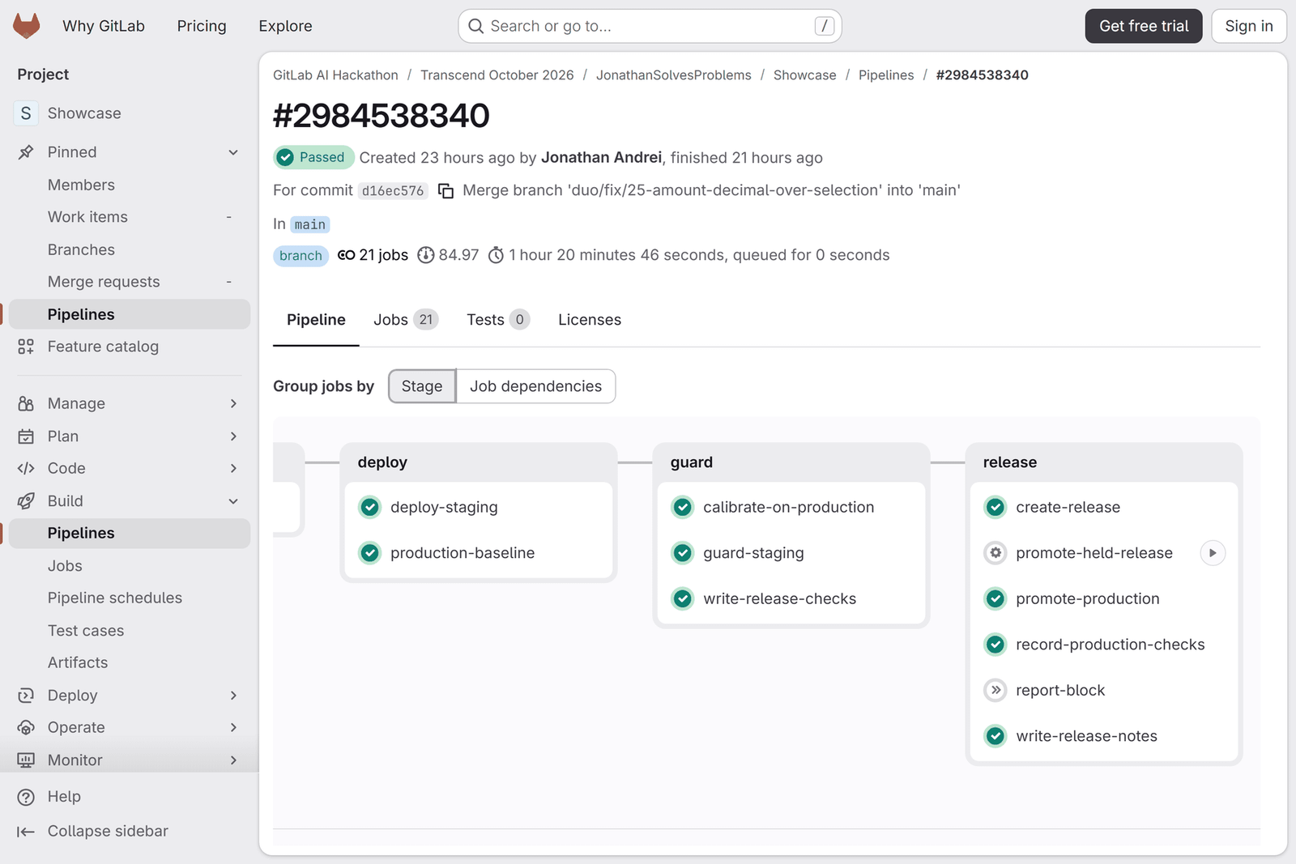Click the status icon beside promote-production

coord(995,598)
